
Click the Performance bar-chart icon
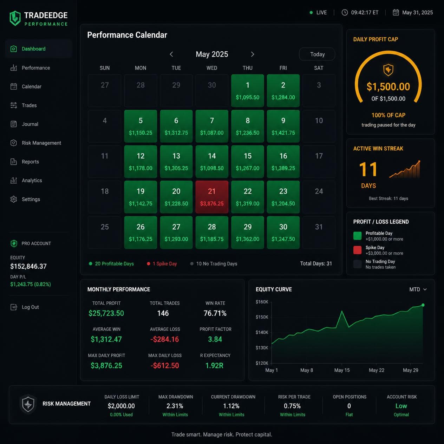(14, 68)
